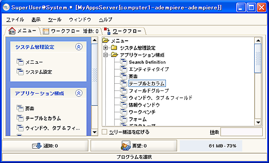Image resolution: width=269 pixels, height=163 pixels.
Task: Select エンティティタイプ in the tree
Action: click(149, 69)
